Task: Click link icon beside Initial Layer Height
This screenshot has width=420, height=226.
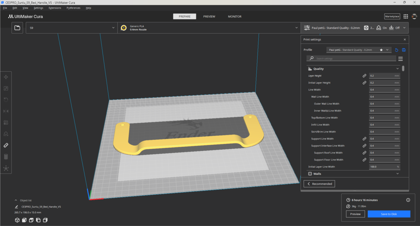Action: point(364,83)
